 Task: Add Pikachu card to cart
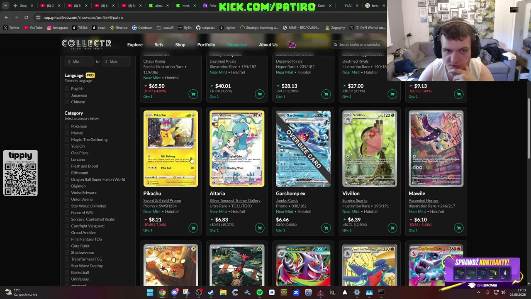193,228
